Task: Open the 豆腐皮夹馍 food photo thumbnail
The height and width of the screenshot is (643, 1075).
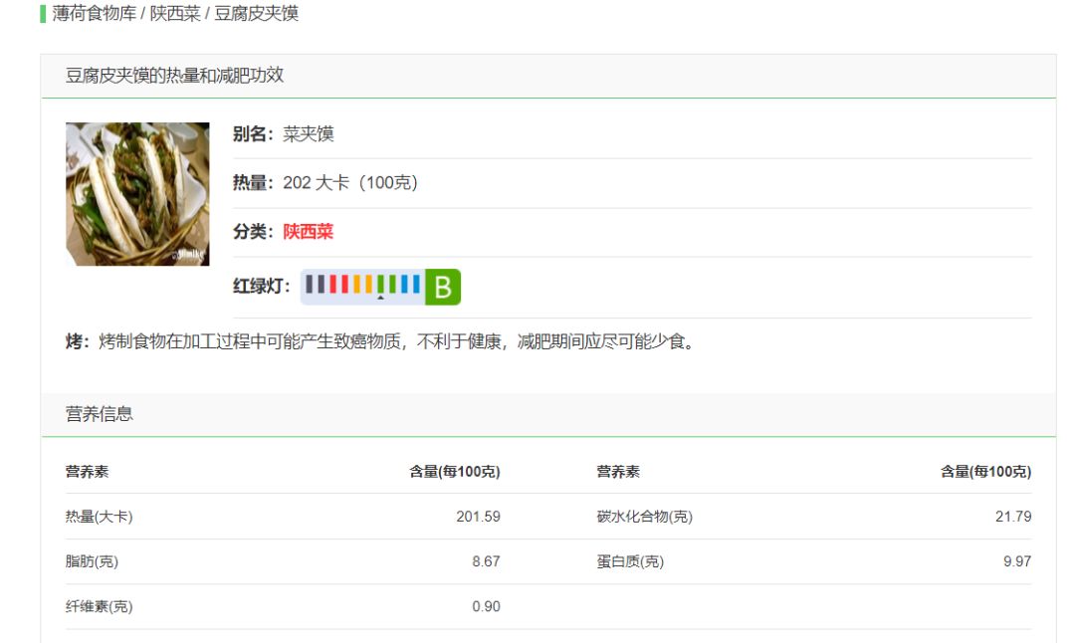Action: (137, 194)
